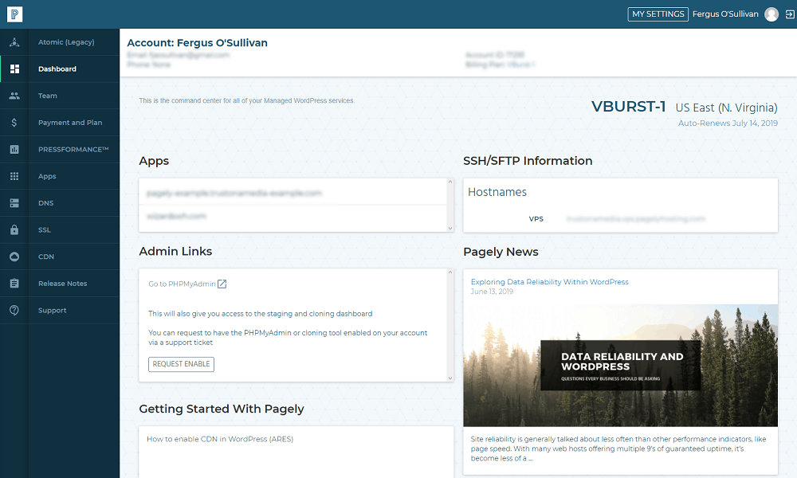Open Payment and Plan menu item
The width and height of the screenshot is (797, 478).
pos(70,123)
